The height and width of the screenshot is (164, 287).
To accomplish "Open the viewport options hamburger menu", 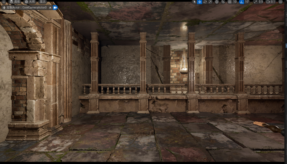I will click(4, 2).
